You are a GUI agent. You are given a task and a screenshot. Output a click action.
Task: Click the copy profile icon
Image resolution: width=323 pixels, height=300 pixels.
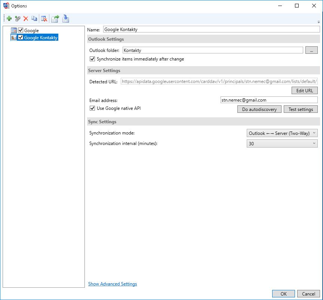click(34, 18)
